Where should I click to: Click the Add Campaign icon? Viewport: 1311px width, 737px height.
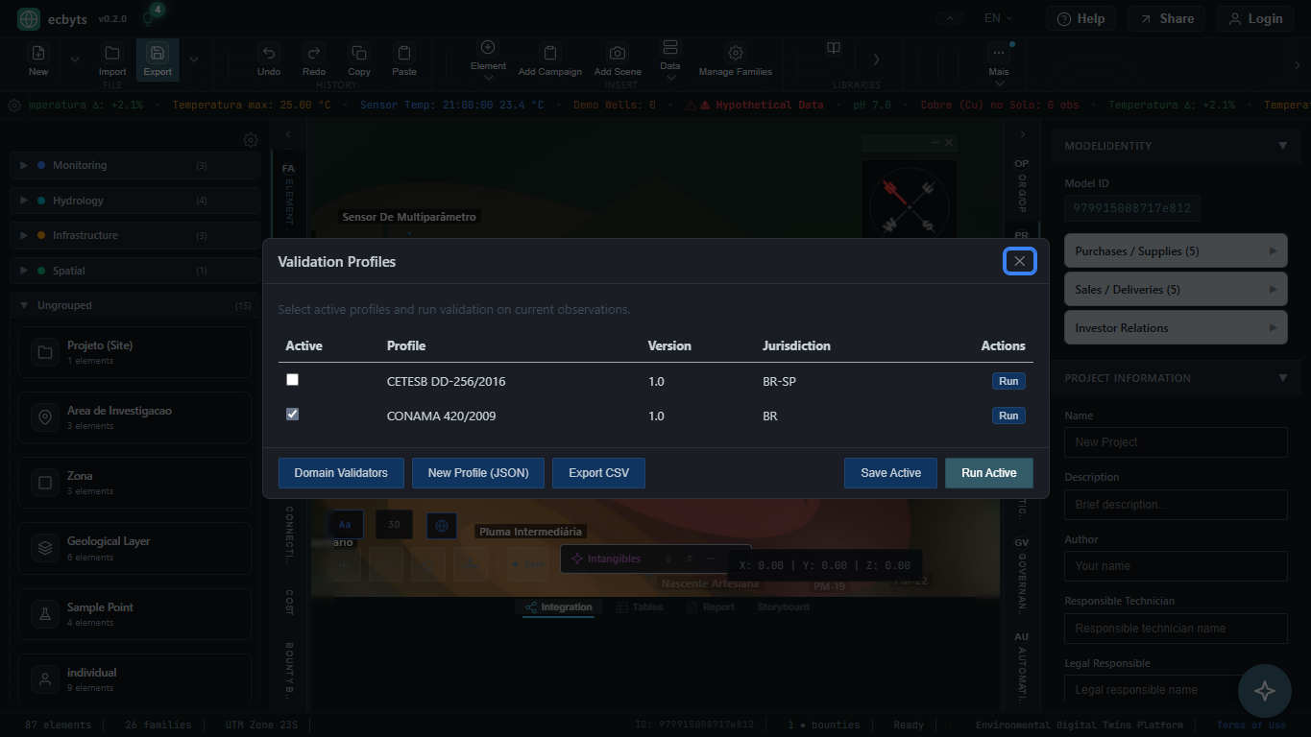550,54
